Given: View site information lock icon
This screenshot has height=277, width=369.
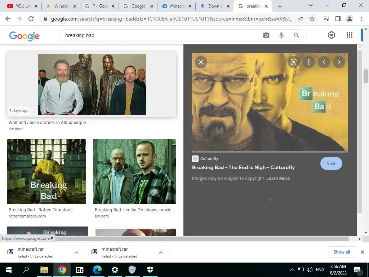Looking at the screenshot, I should pos(45,19).
